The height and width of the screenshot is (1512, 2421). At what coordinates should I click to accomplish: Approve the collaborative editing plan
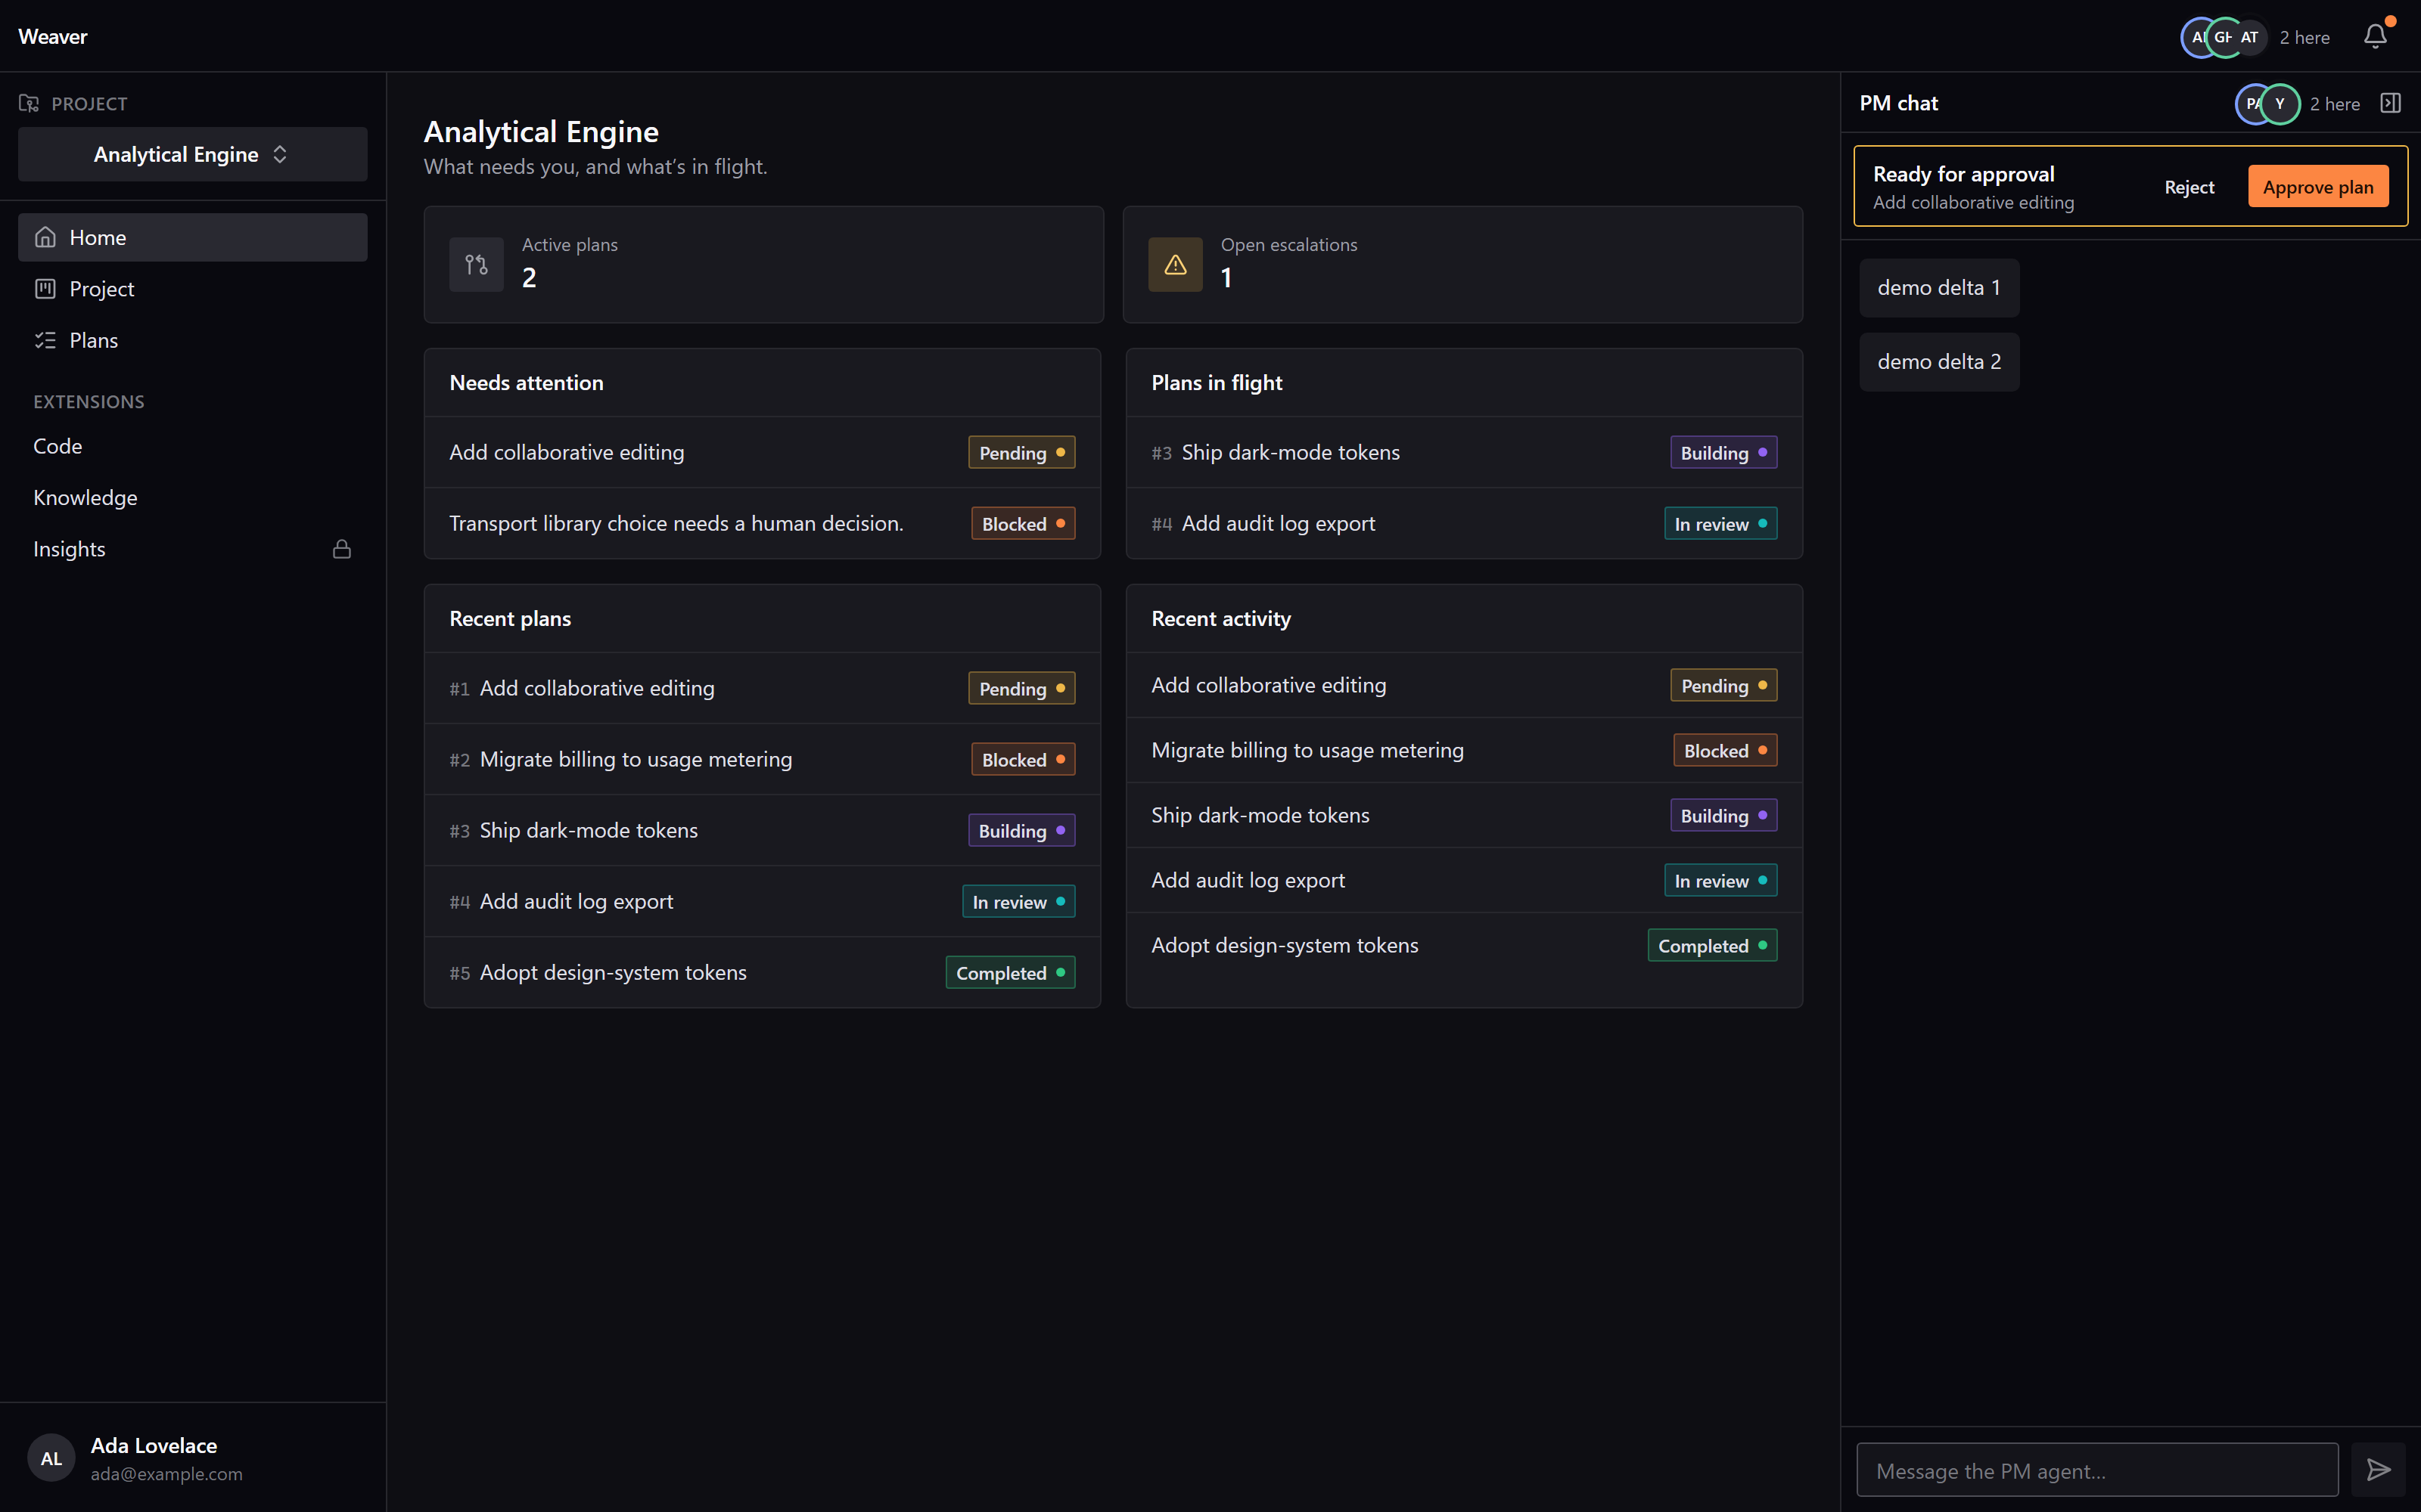pyautogui.click(x=2317, y=187)
